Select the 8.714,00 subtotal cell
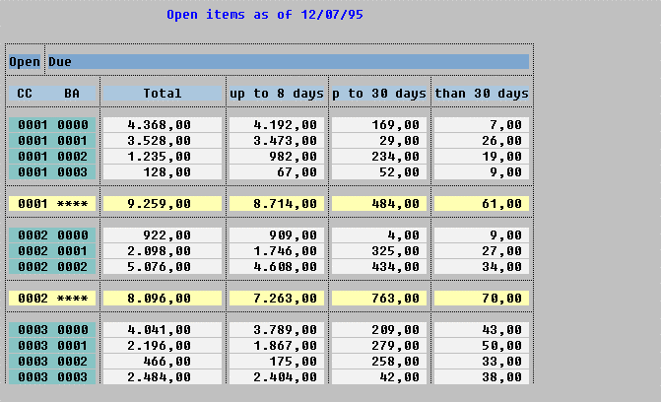 pos(277,204)
